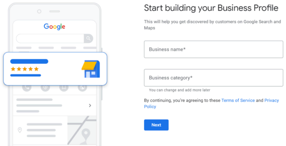Click the Google logo in phone illustration

point(54,27)
